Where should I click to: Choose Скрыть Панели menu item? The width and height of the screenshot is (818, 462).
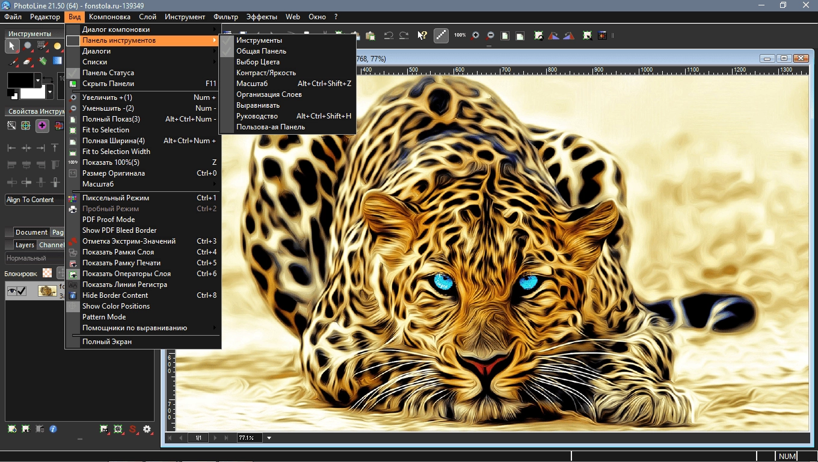coord(143,84)
